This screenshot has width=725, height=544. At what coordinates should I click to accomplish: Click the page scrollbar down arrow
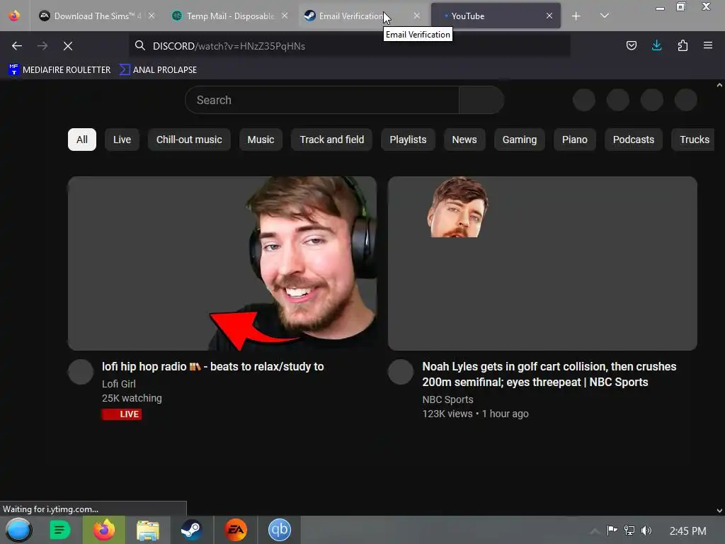[719, 511]
